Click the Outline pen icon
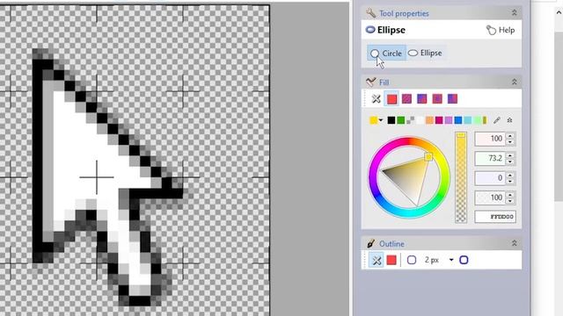The image size is (563, 316). [x=371, y=244]
